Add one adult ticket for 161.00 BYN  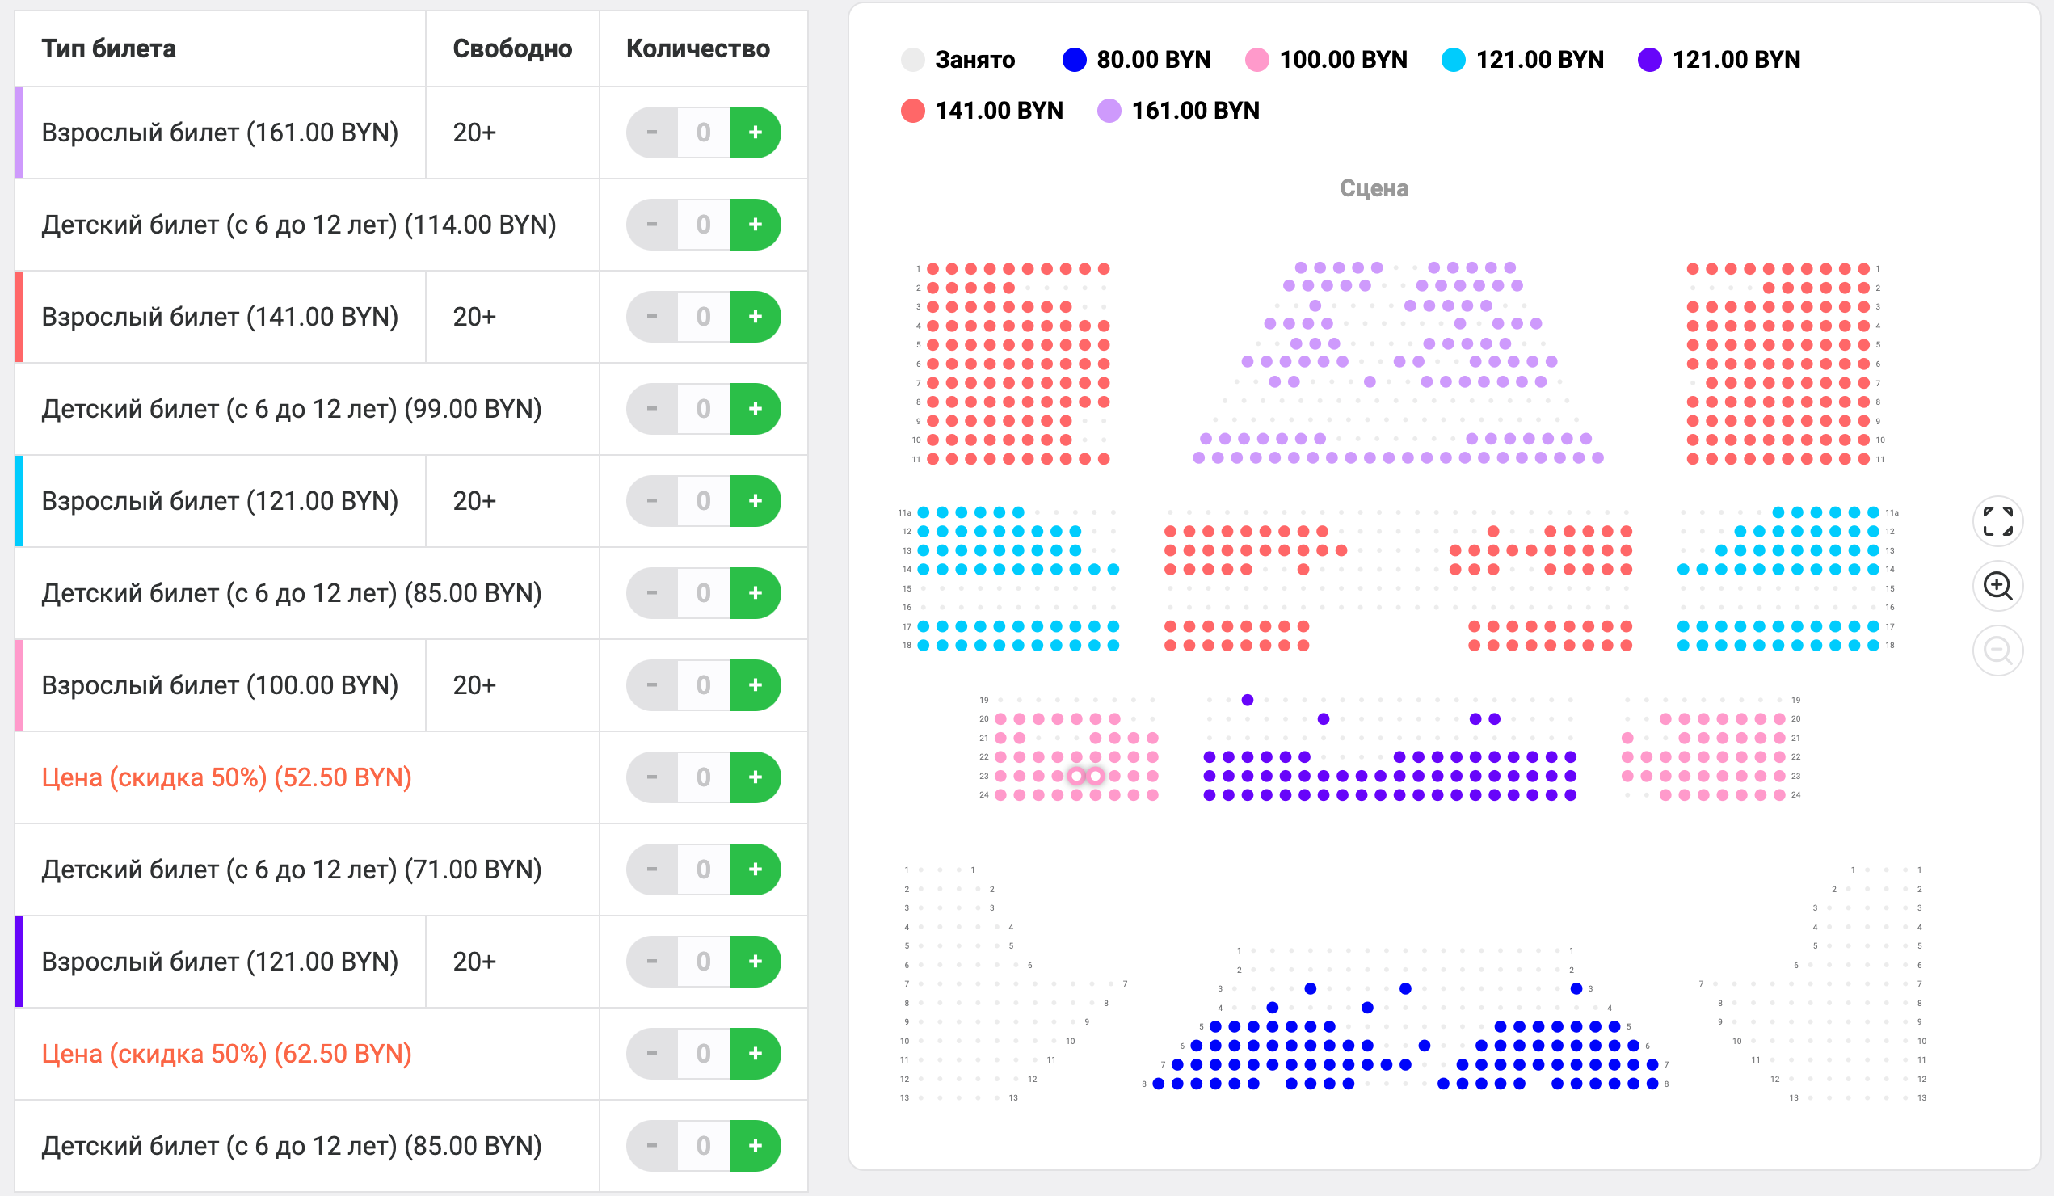(755, 132)
